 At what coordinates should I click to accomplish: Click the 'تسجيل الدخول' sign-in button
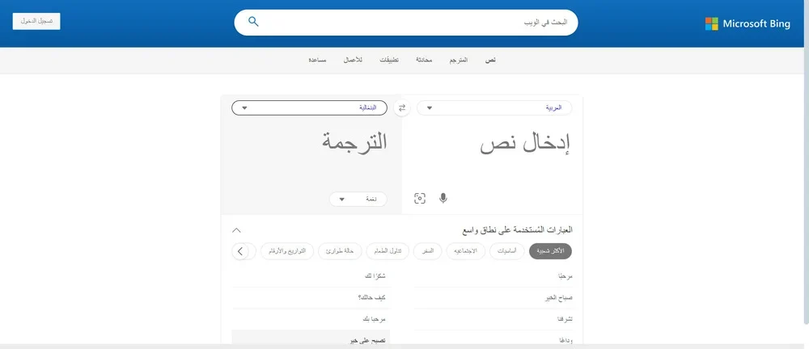[36, 20]
